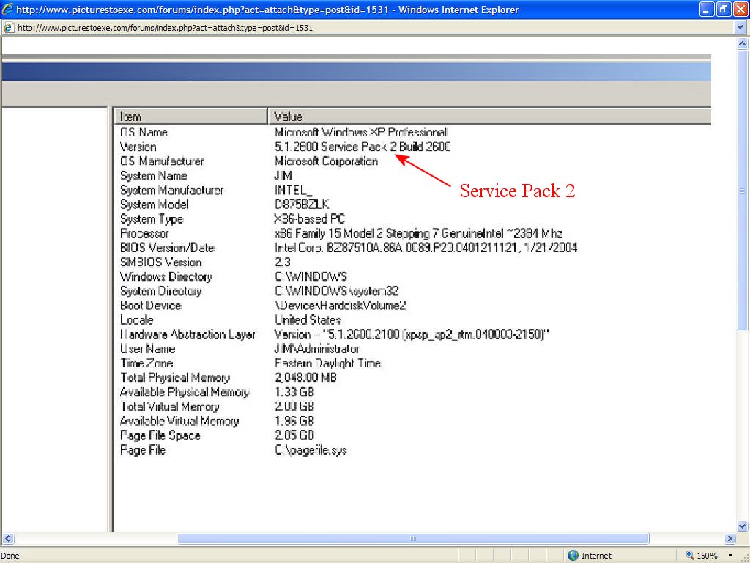Select the System Directory row label
750x563 pixels.
click(160, 291)
